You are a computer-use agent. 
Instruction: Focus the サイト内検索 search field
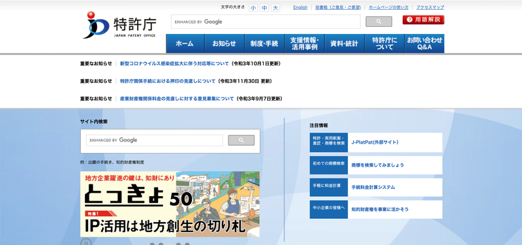point(155,140)
